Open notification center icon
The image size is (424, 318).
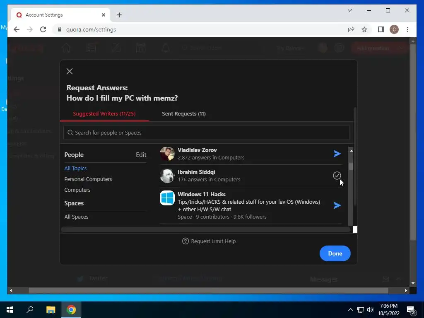[x=411, y=310]
